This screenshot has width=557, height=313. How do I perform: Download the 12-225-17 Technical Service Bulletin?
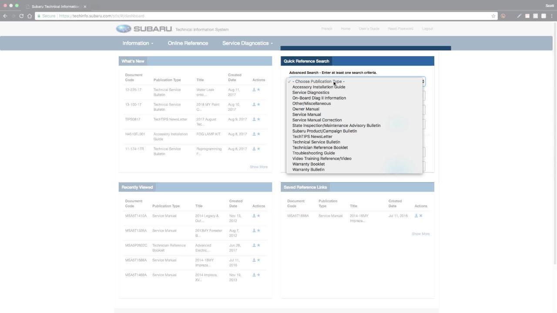click(254, 90)
